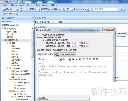Click the importance column header icon
Image resolution: width=128 pixels, height=101 pixels.
[x=36, y=22]
